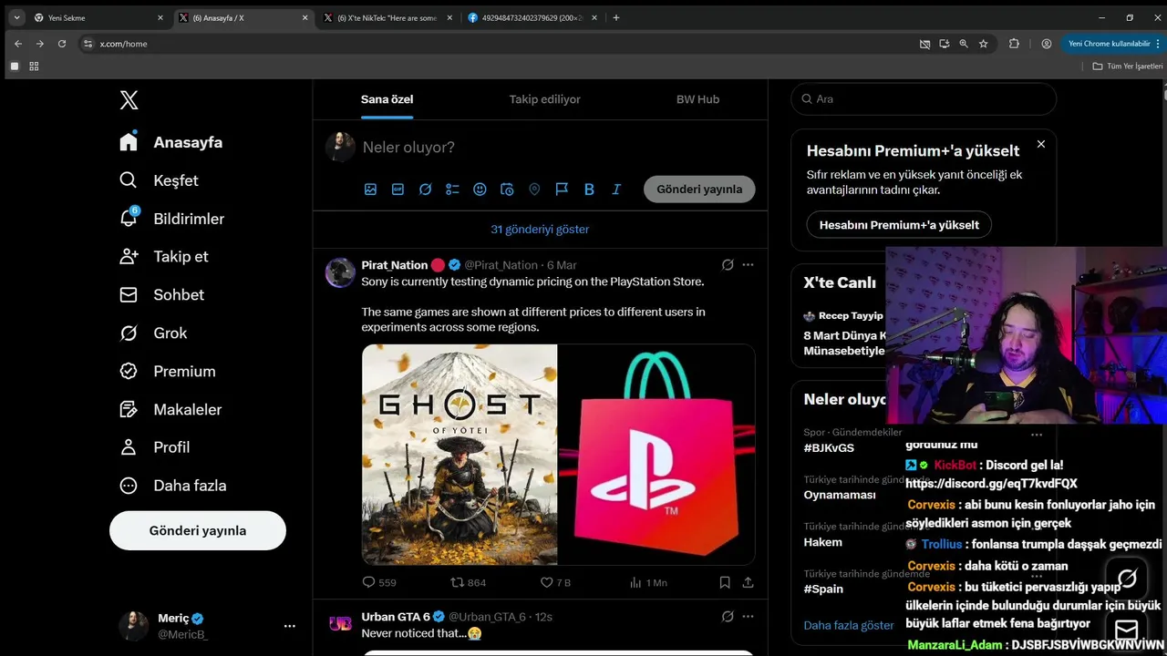Open floating Grok button
This screenshot has height=656, width=1167.
1127,579
